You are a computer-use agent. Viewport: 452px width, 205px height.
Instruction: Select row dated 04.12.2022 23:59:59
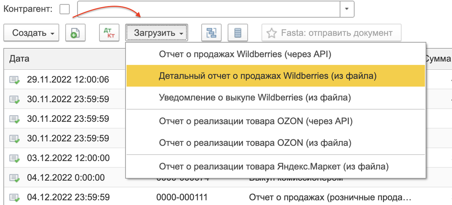click(x=68, y=197)
